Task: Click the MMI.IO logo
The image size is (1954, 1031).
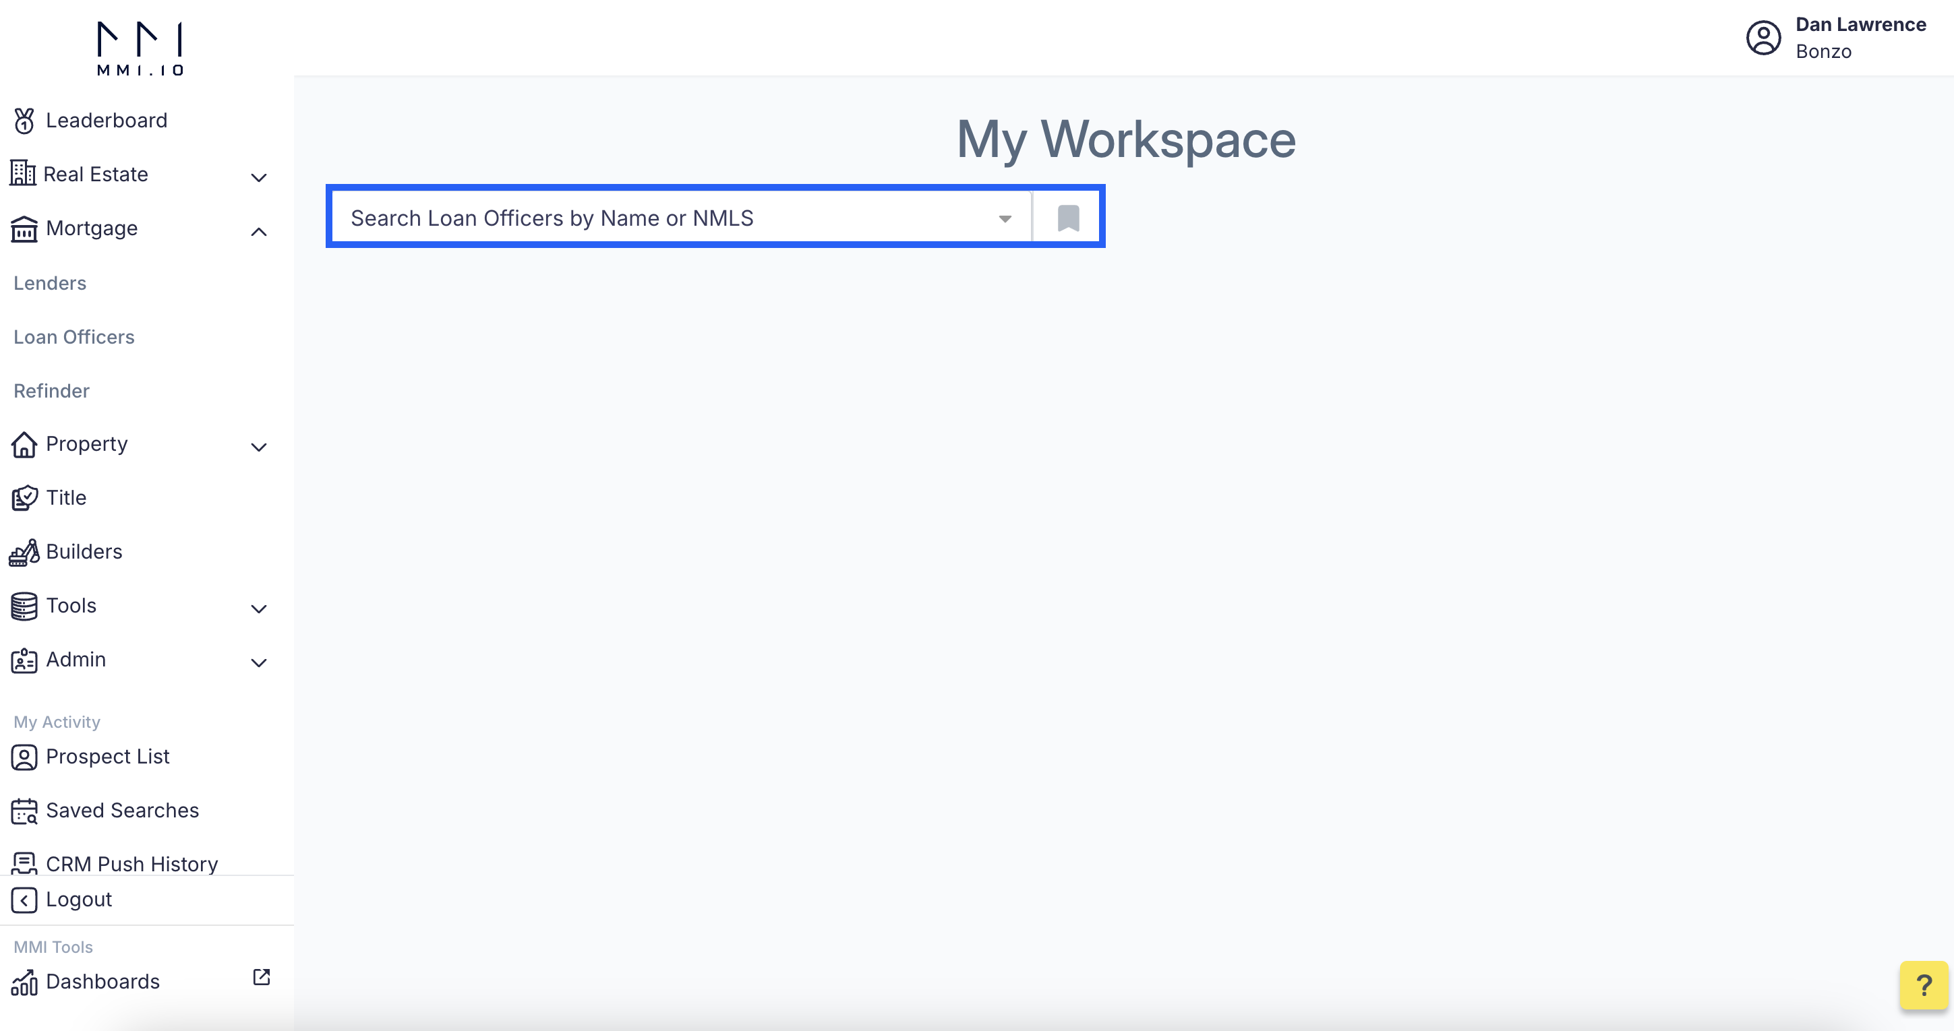Action: [140, 49]
